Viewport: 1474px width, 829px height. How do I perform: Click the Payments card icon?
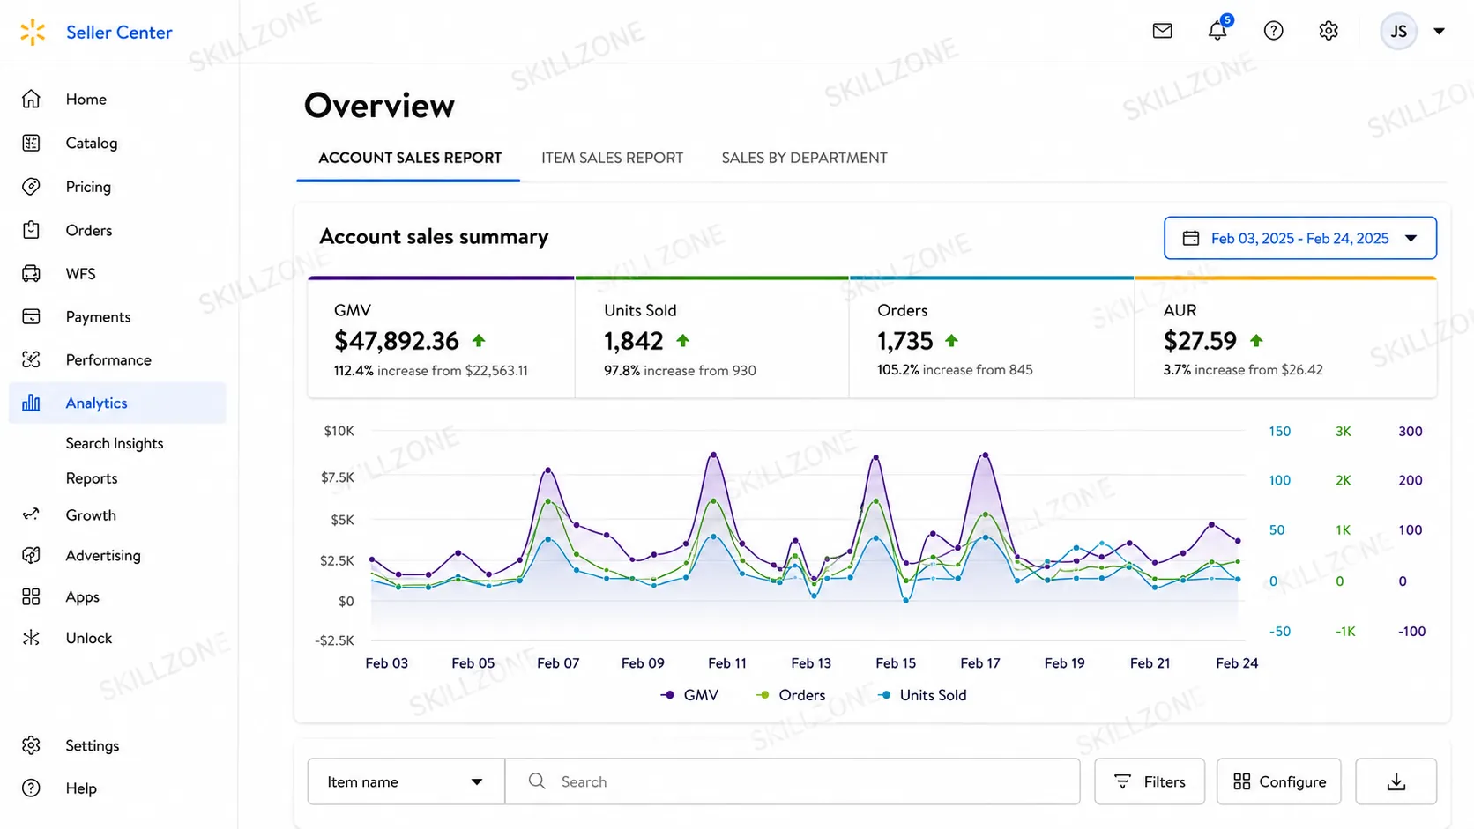click(31, 316)
